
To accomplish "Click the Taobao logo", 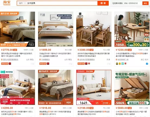I will [7, 3].
